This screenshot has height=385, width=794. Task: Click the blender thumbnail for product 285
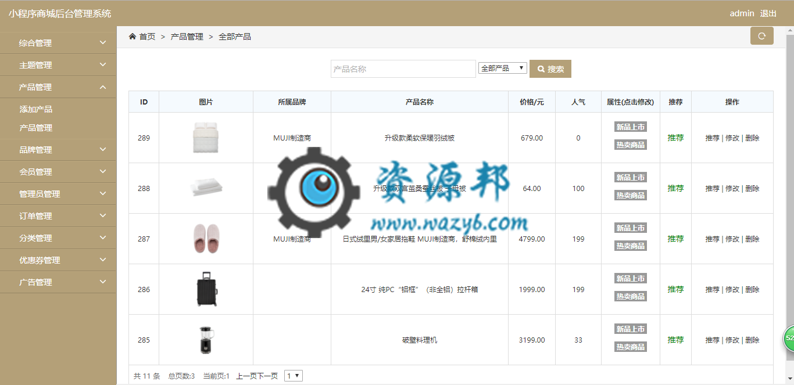coord(206,340)
